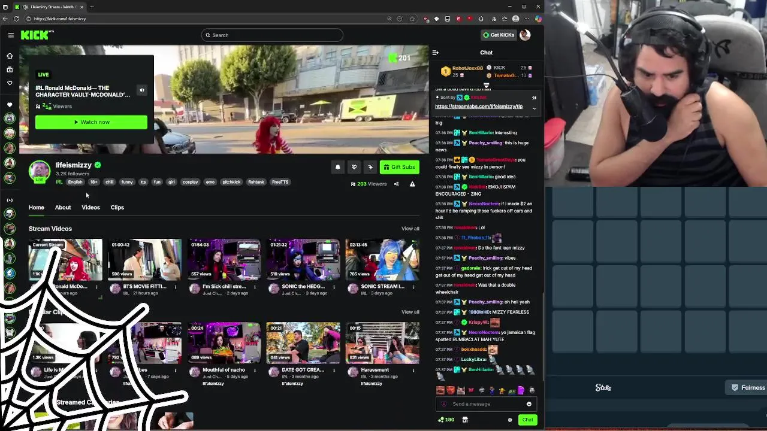767x431 pixels.
Task: Report channel using warning triangle icon
Action: click(412, 184)
